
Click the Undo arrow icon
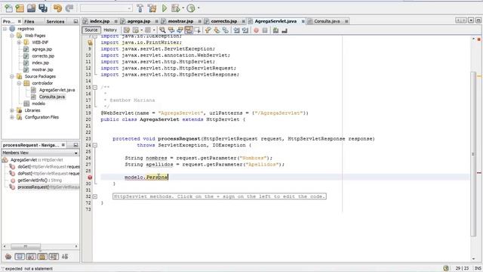(57, 8)
